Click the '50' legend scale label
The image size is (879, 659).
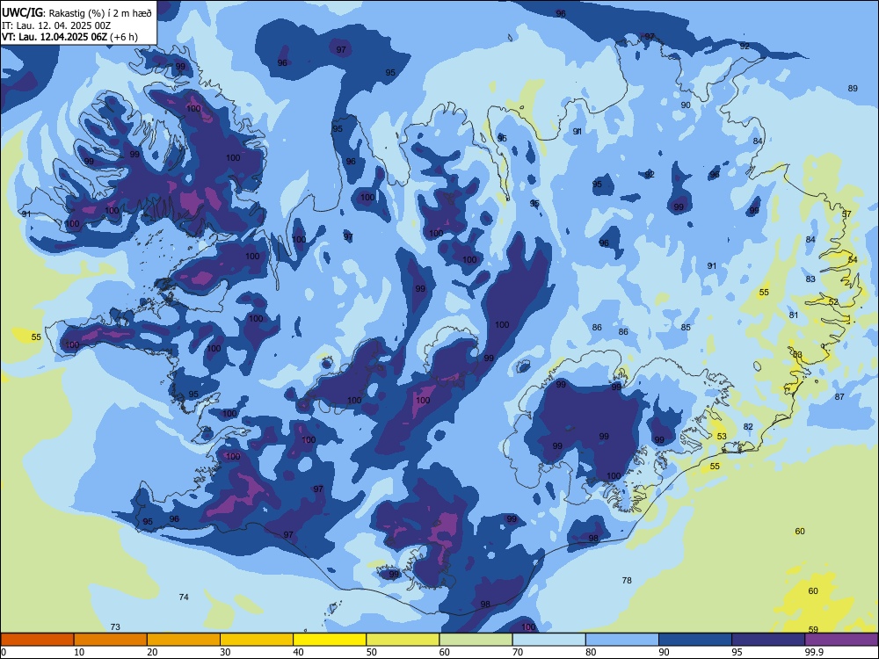372,652
